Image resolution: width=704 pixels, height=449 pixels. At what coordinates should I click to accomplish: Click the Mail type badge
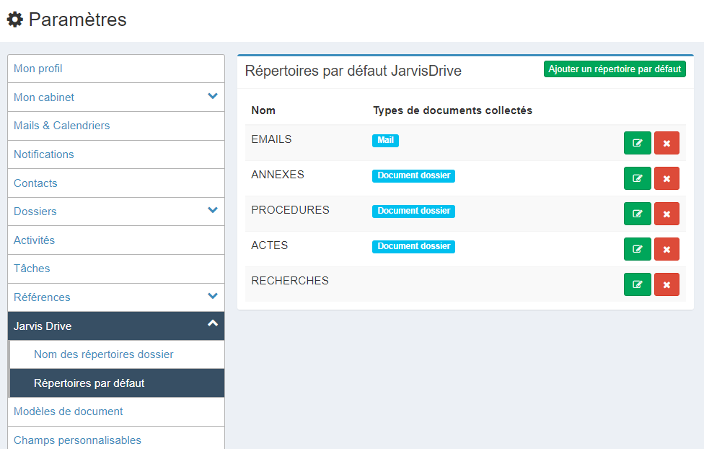pyautogui.click(x=385, y=140)
